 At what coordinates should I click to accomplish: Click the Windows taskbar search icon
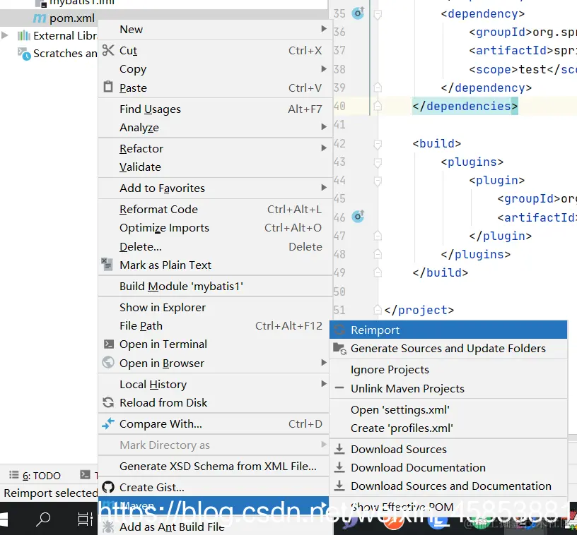43,519
